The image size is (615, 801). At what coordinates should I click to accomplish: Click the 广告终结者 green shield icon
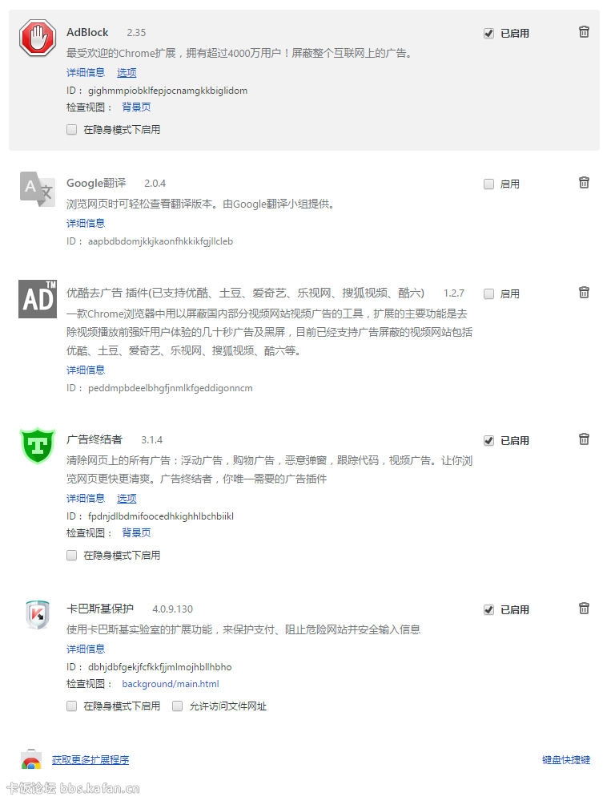[x=38, y=446]
